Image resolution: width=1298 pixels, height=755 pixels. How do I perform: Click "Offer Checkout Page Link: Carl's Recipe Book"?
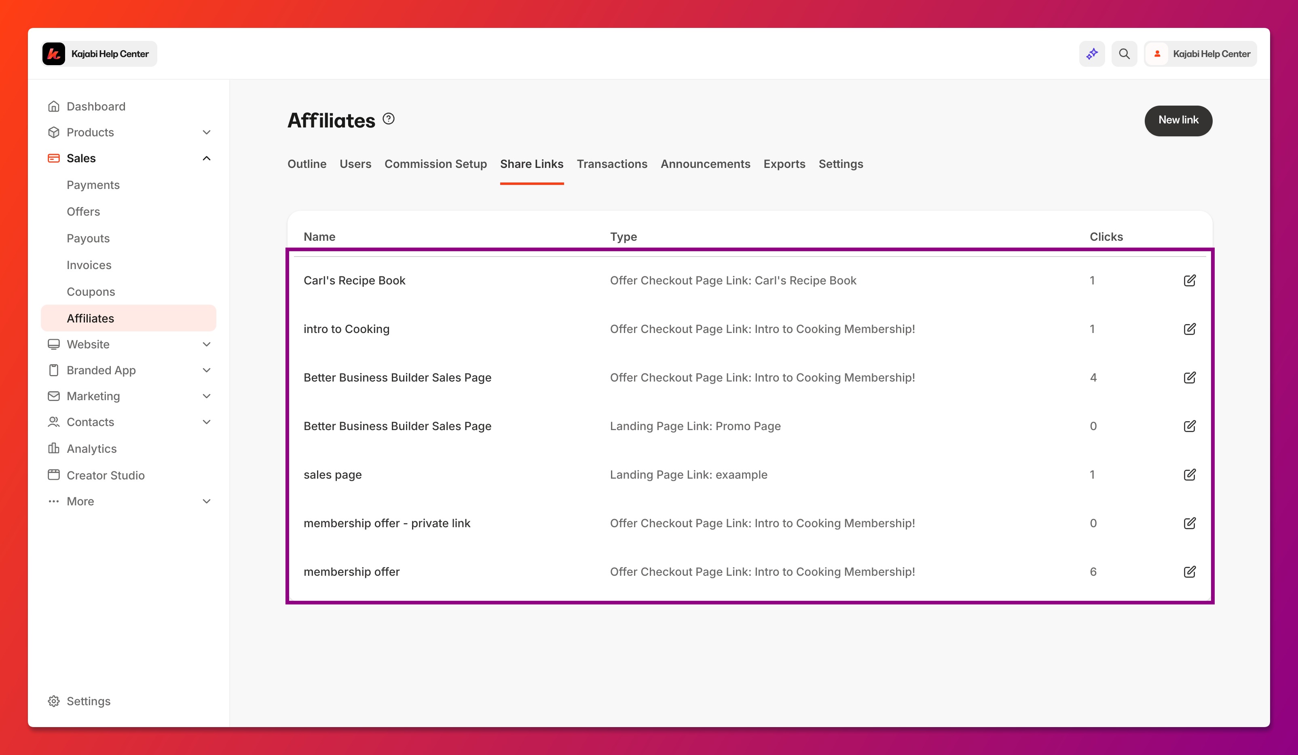click(733, 280)
